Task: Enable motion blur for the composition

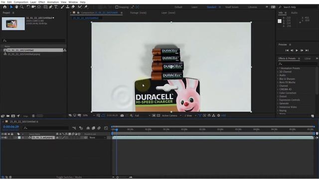Action: pyautogui.click(x=99, y=128)
